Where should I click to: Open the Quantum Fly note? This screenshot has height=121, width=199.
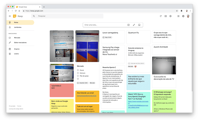[x=138, y=37]
